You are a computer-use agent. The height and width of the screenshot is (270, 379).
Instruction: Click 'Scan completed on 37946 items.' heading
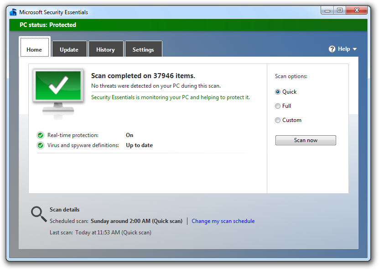tap(143, 76)
